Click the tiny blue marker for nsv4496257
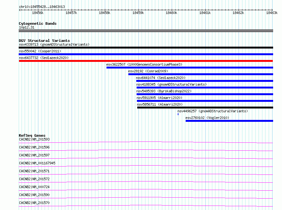 [x=178, y=114]
